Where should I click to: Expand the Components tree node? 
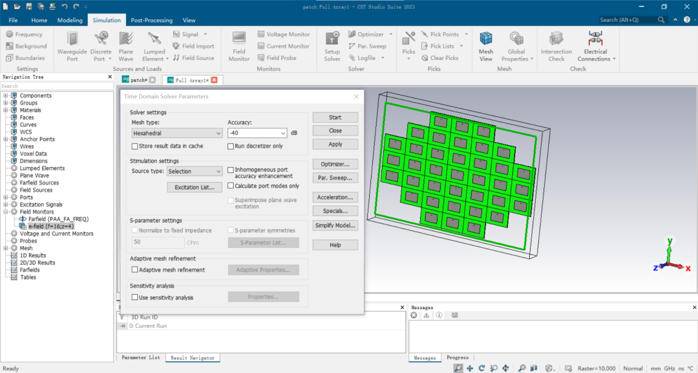pos(6,96)
